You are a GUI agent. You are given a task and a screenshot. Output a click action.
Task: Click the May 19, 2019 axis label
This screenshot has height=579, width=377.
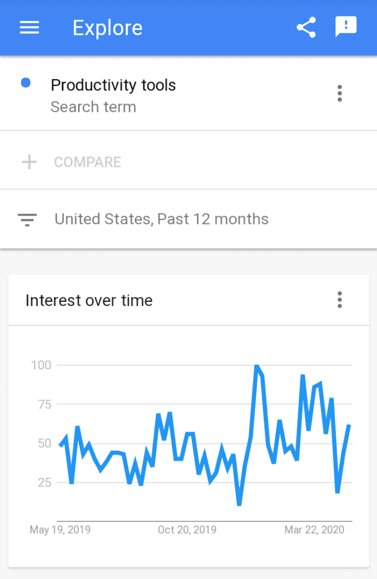(60, 530)
